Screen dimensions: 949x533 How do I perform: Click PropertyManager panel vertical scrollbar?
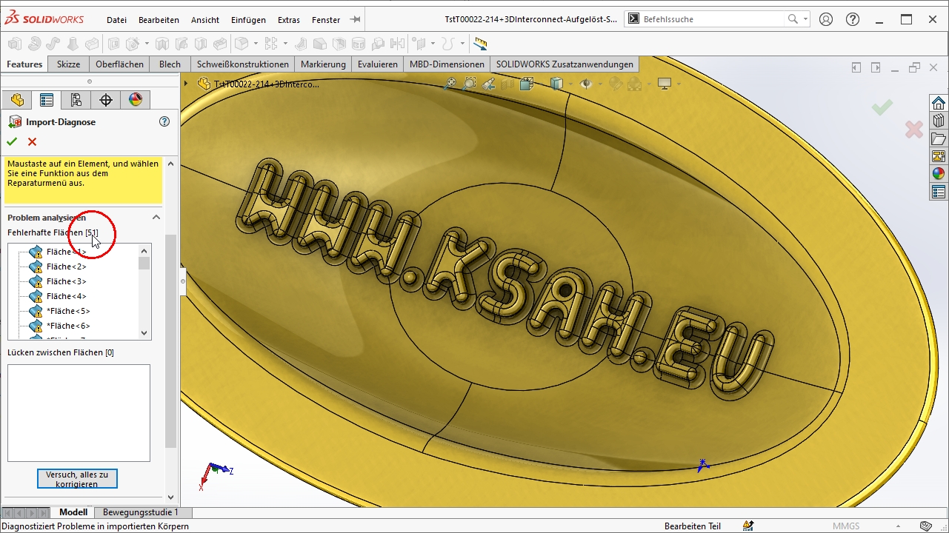pyautogui.click(x=171, y=341)
